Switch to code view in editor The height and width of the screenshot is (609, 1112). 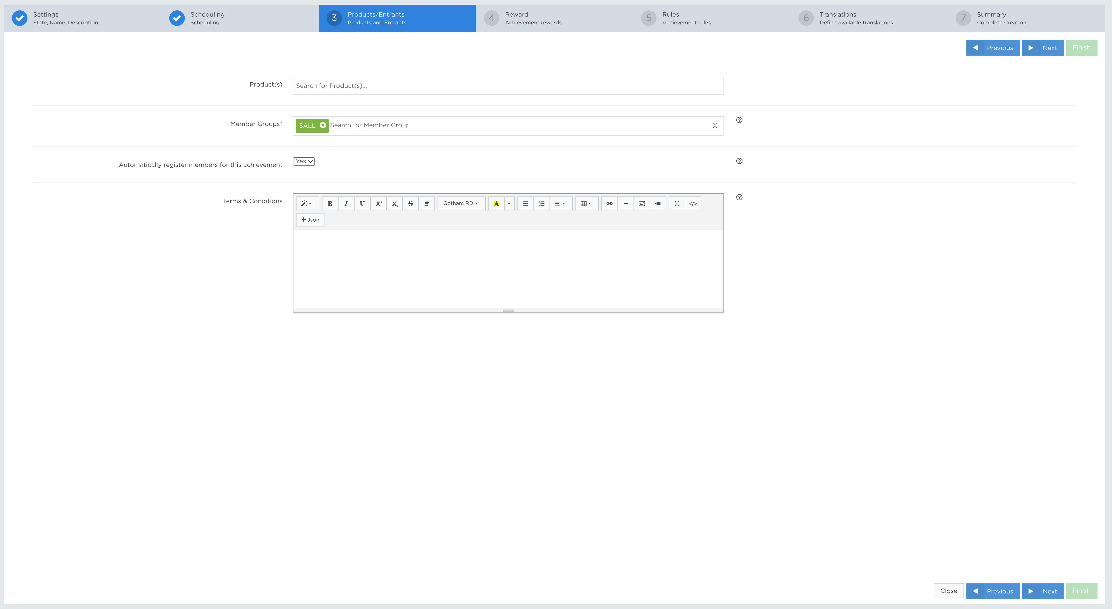point(693,203)
